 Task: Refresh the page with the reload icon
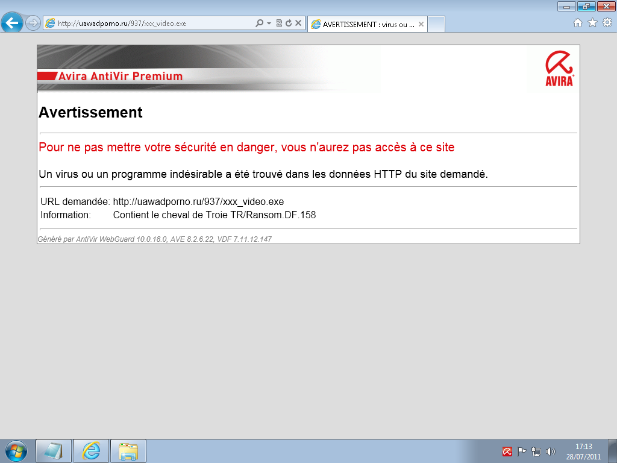coord(289,24)
